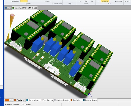Switch to pluginDVR8825.CMPcbDoc document tab
This screenshot has width=131, height=106.
point(25,8)
